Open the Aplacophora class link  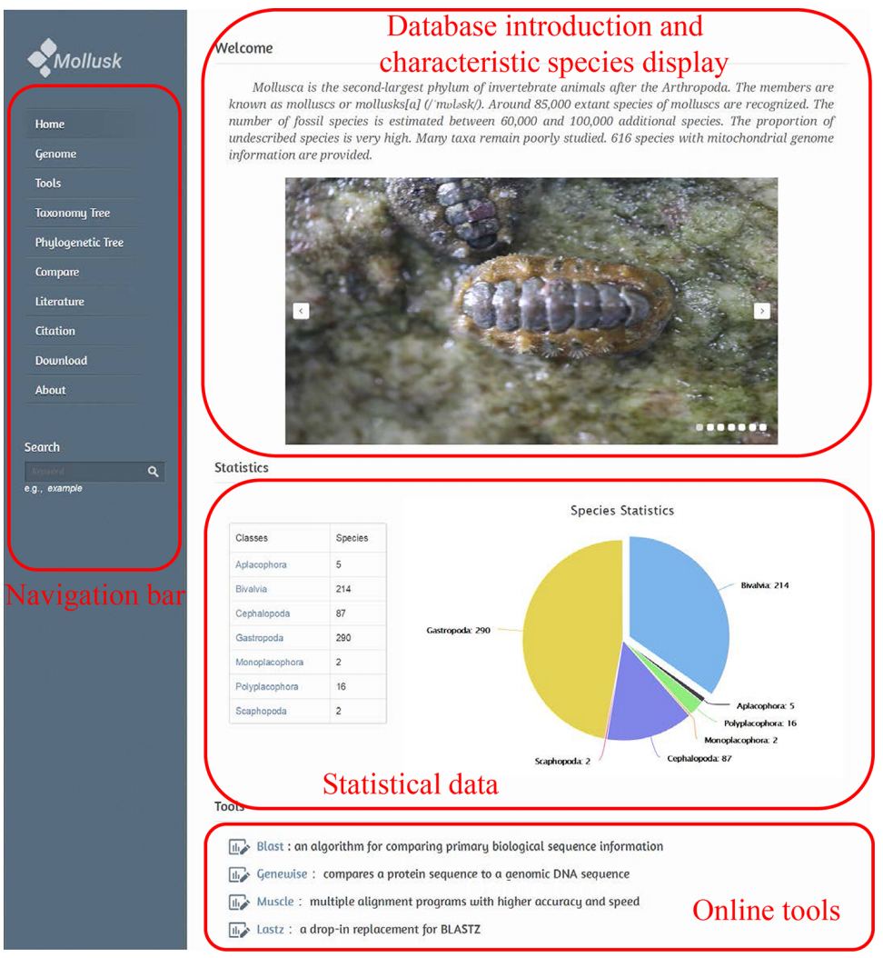tap(261, 564)
